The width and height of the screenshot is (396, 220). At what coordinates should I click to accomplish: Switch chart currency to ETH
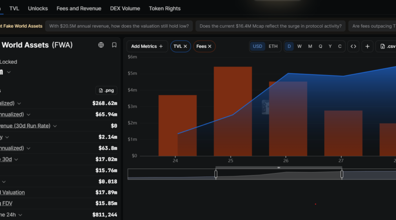point(273,46)
